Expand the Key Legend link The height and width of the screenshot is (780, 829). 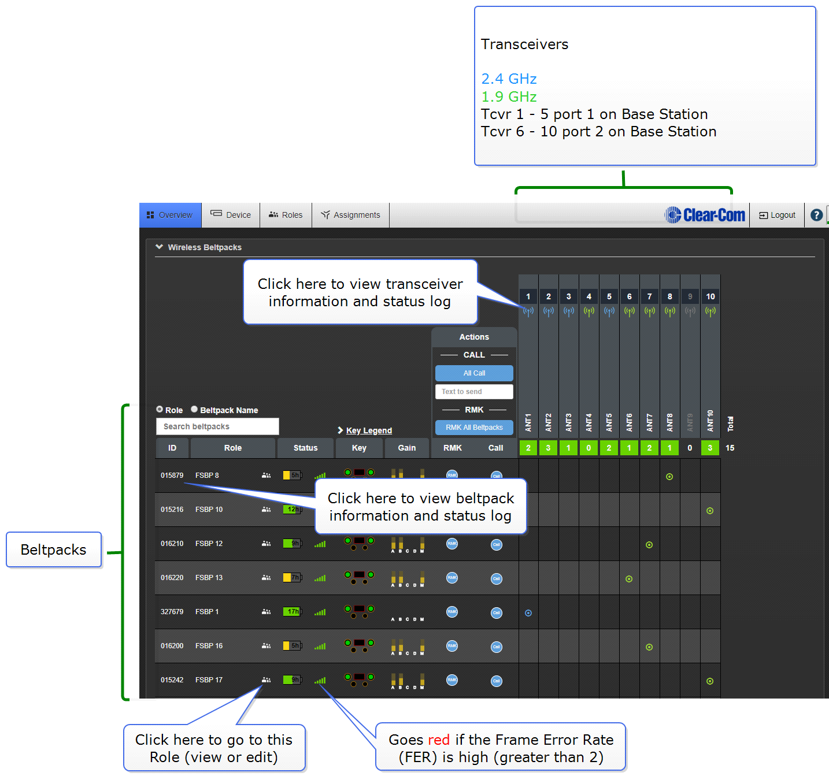click(365, 430)
